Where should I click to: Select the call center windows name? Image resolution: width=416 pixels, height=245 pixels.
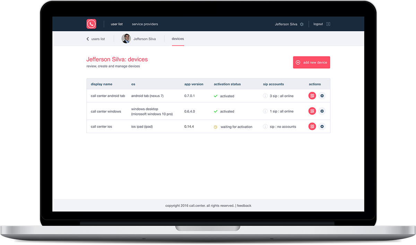pyautogui.click(x=106, y=112)
